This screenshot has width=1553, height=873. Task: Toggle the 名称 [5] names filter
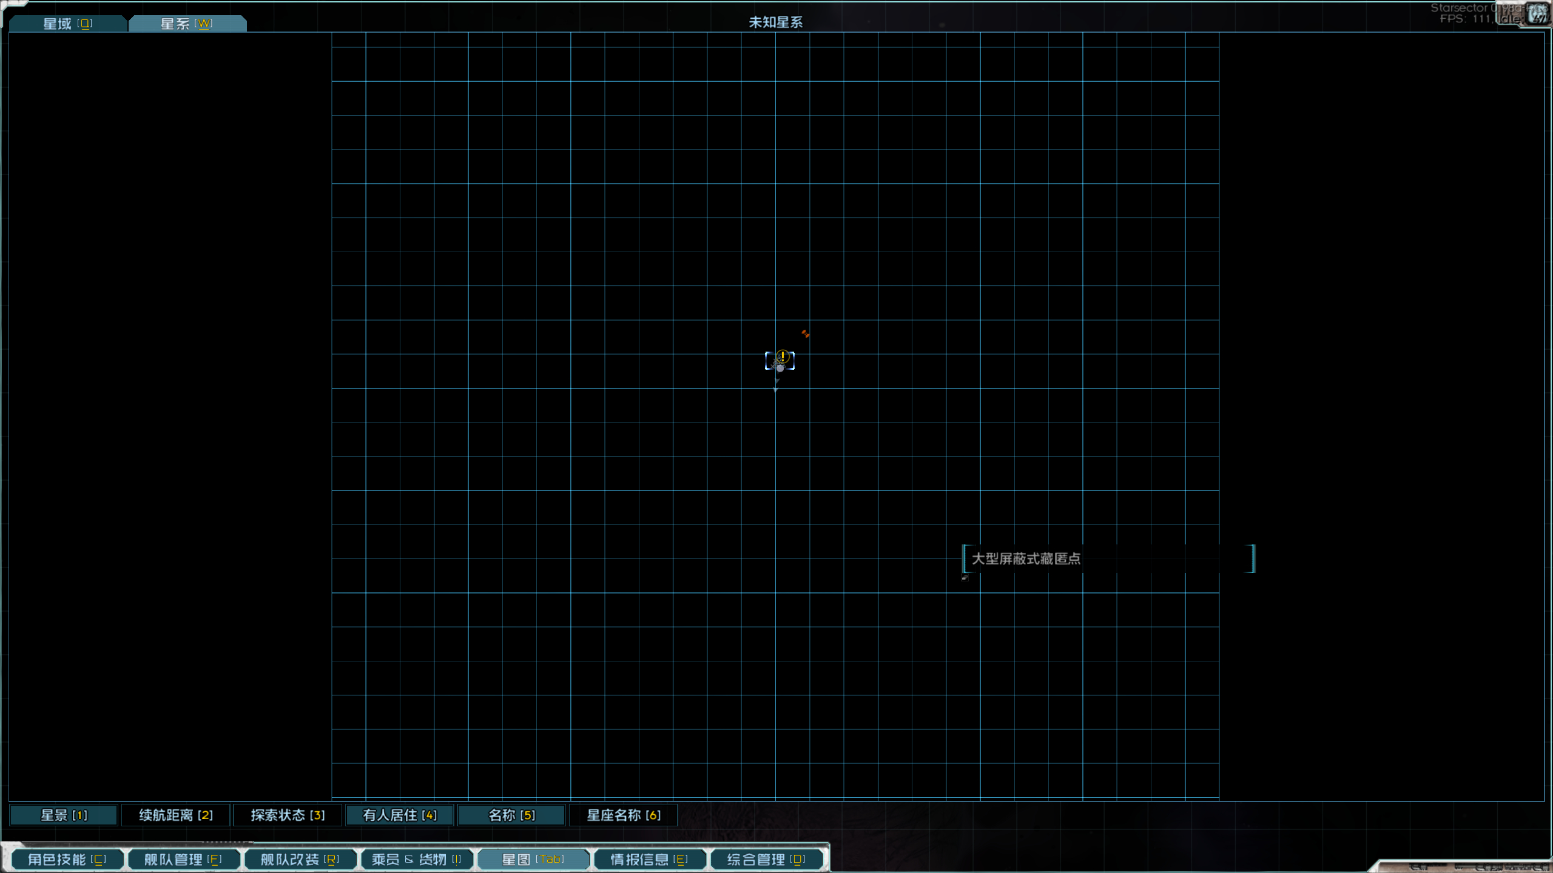(511, 815)
